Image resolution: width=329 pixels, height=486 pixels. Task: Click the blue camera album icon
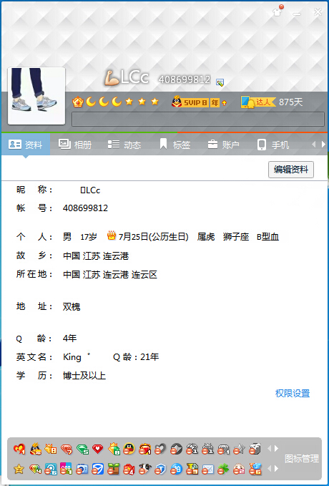click(82, 470)
